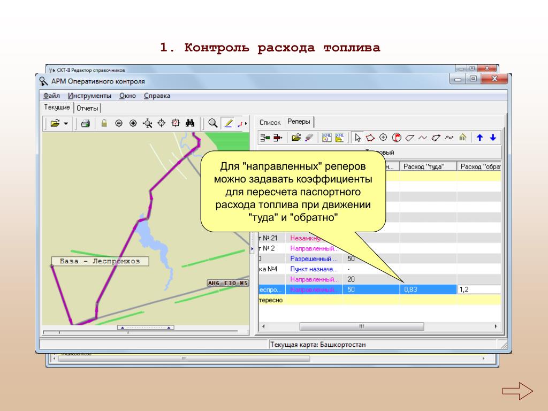Click the crosshair center-map tool
The width and height of the screenshot is (548, 411).
tap(162, 123)
